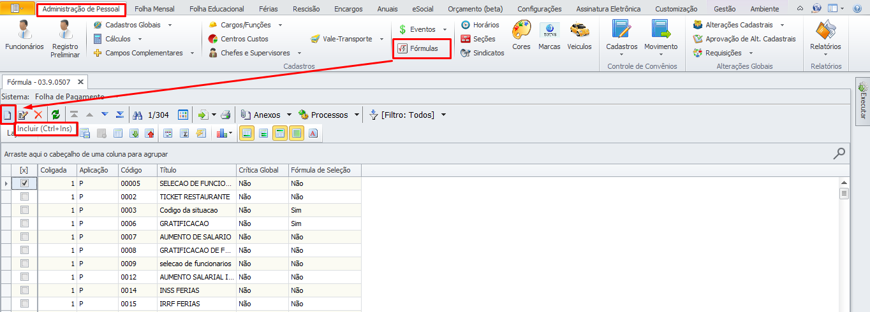Click the binoculars search icon
The height and width of the screenshot is (312, 870).
coord(137,115)
